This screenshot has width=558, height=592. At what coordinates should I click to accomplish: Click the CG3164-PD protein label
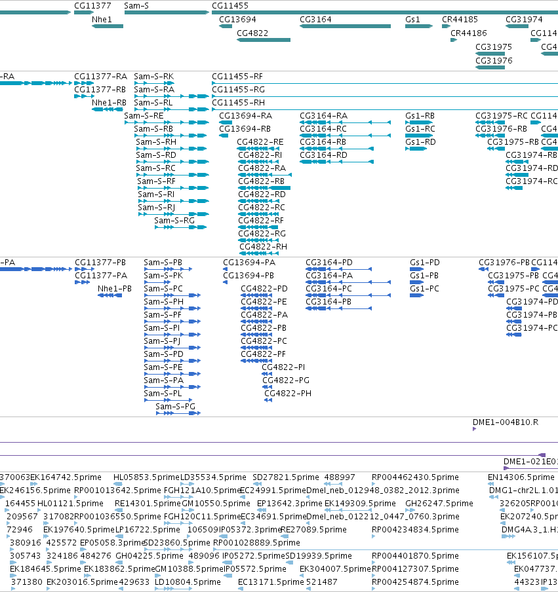[329, 263]
